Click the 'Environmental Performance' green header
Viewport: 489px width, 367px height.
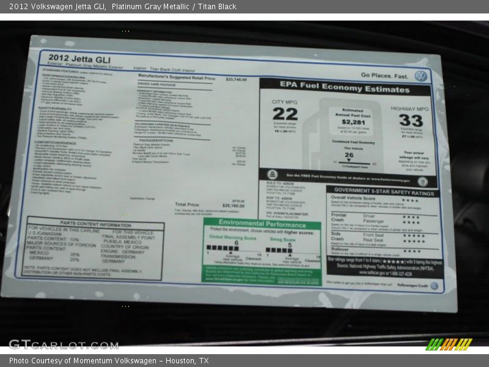pyautogui.click(x=262, y=223)
